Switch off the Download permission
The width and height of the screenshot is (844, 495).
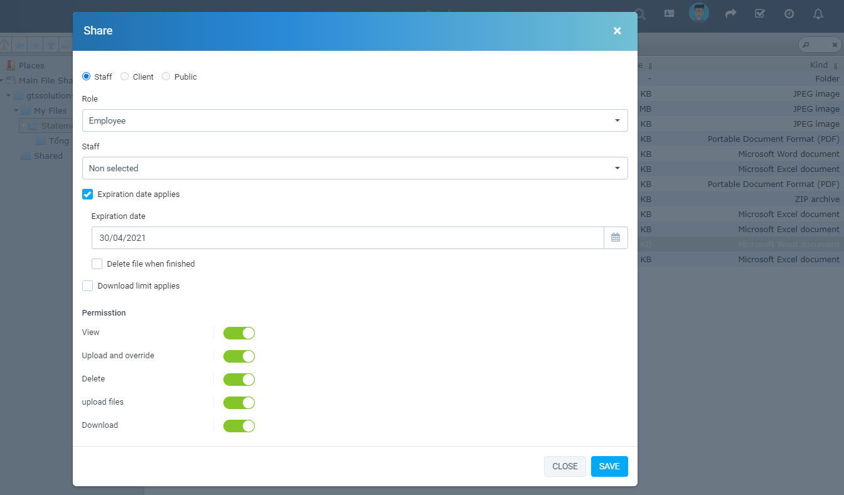[239, 426]
